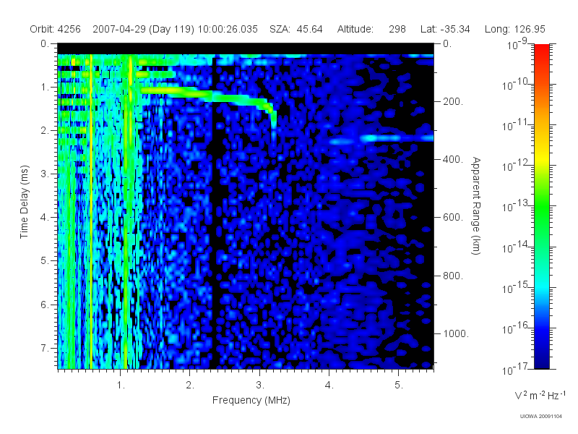Image resolution: width=578 pixels, height=434 pixels.
Task: Click the frequency tick label '5.'
Action: tap(400, 386)
